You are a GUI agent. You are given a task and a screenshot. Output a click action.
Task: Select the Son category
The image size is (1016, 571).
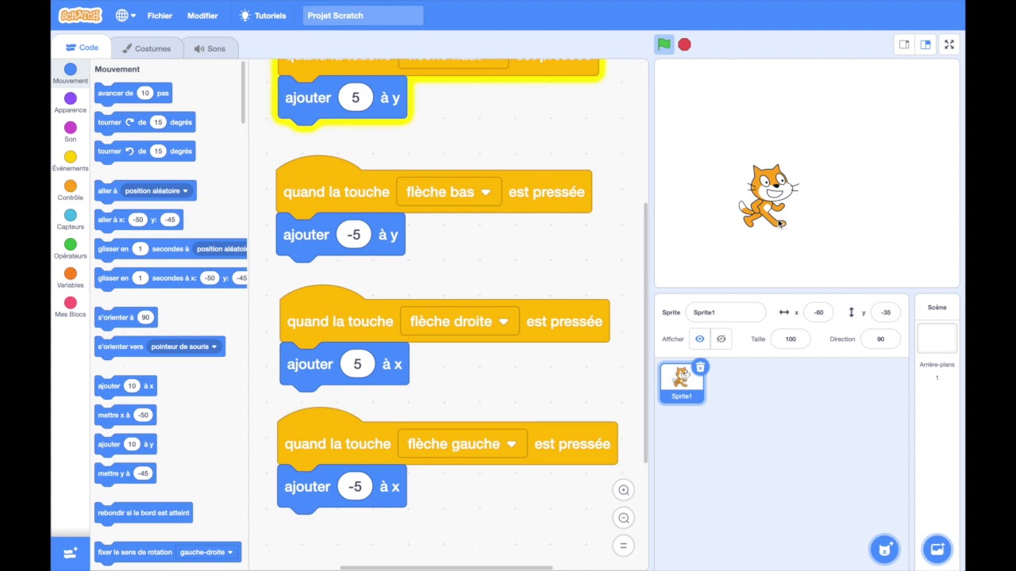tap(71, 132)
